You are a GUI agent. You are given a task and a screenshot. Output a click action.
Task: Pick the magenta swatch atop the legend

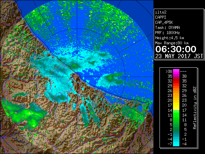pos(176,72)
